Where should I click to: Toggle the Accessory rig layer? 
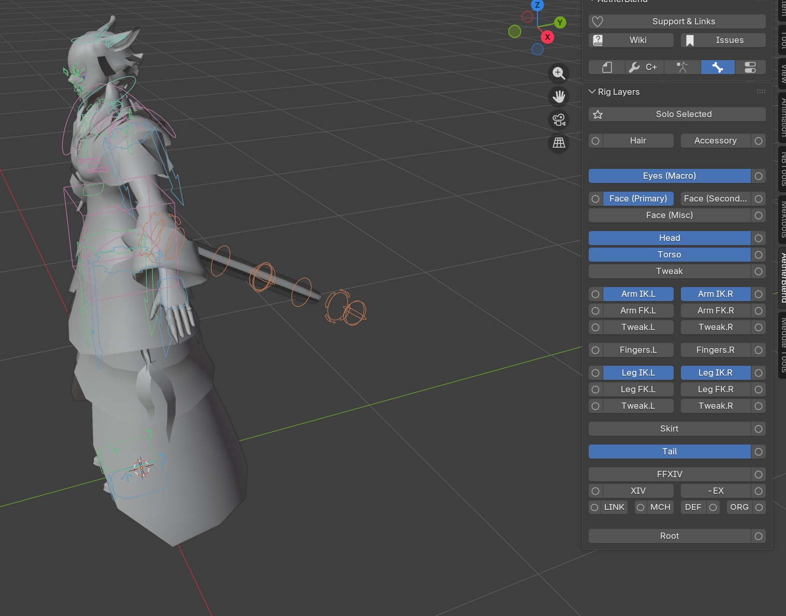coord(716,141)
